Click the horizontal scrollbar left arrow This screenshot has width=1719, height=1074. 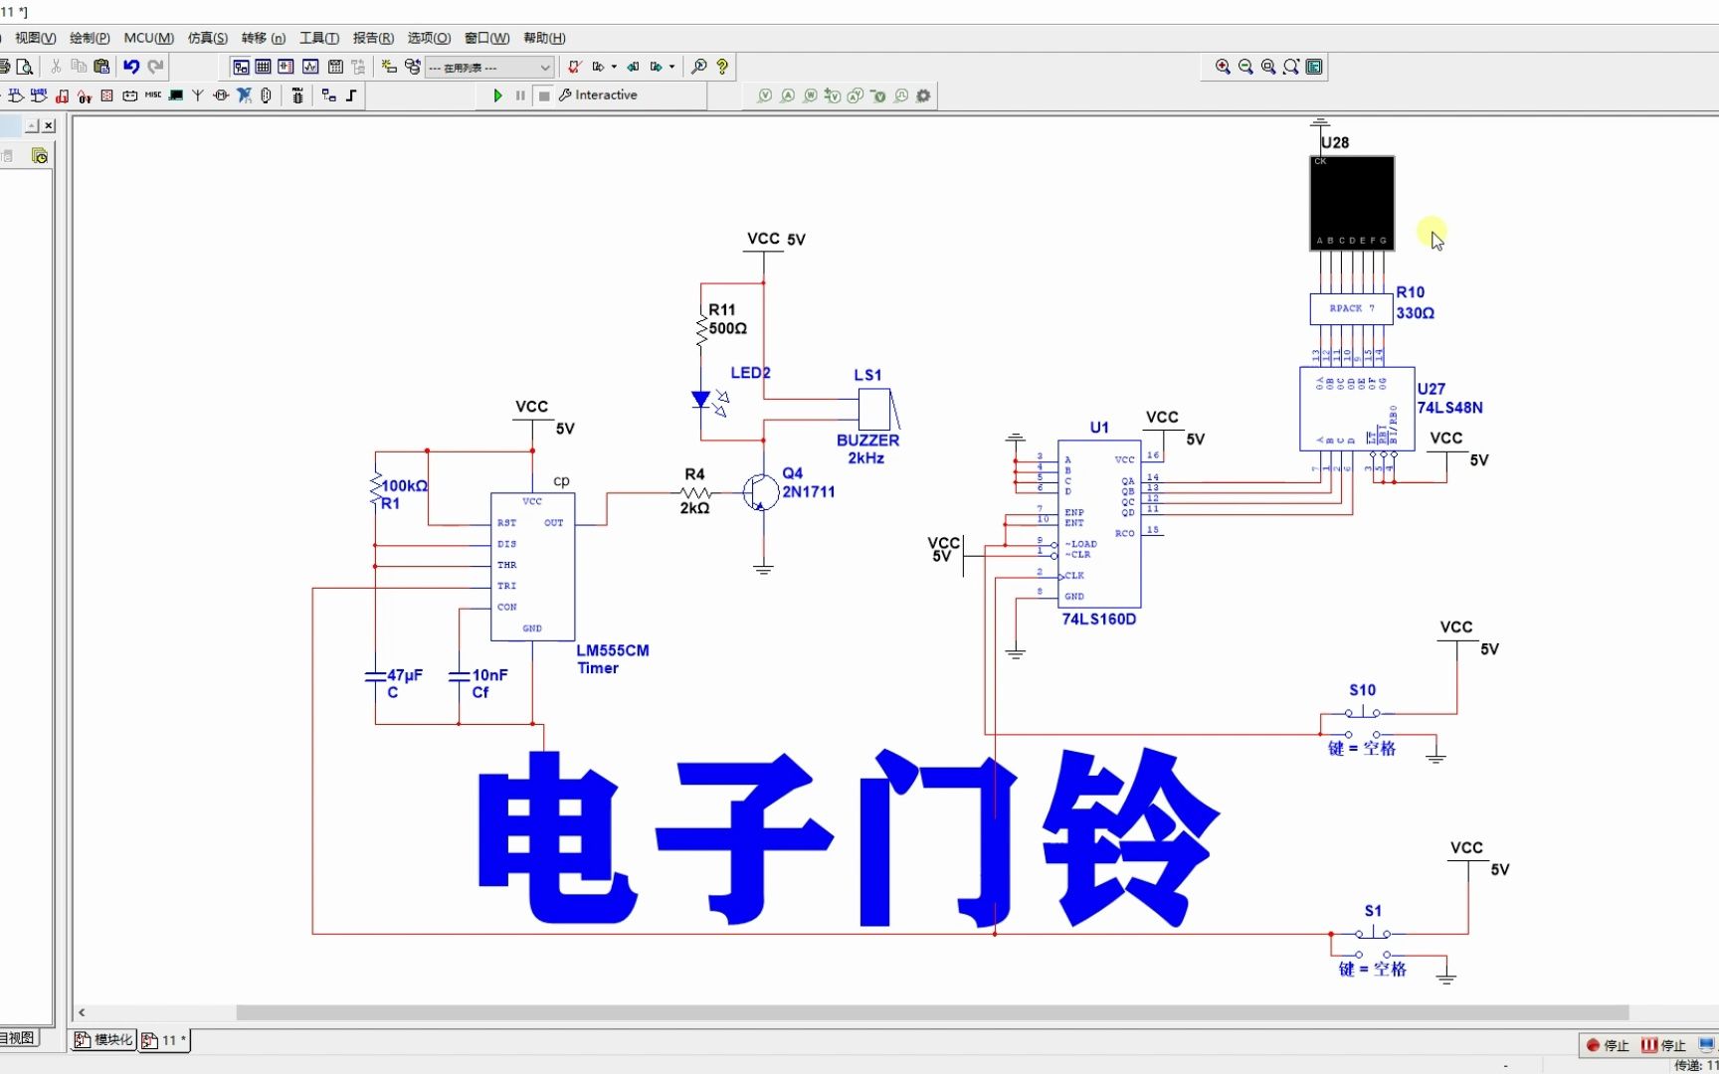[82, 1012]
